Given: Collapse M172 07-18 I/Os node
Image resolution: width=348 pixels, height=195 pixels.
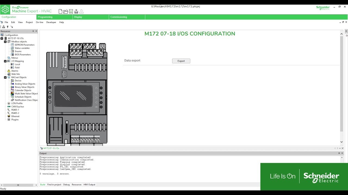Looking at the screenshot, I should click(2, 38).
